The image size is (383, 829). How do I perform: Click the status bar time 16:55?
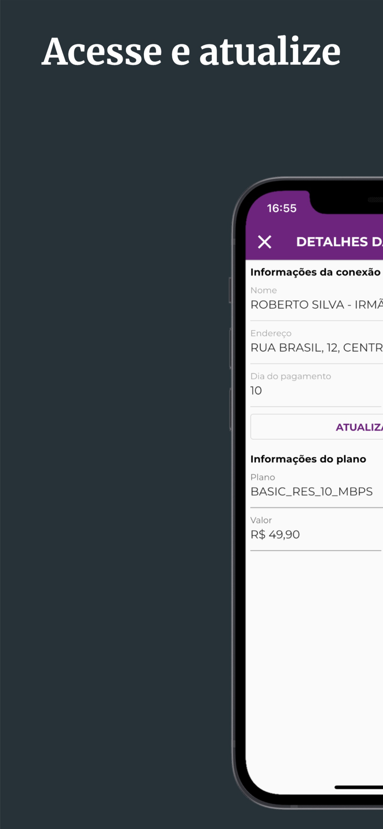pyautogui.click(x=282, y=208)
